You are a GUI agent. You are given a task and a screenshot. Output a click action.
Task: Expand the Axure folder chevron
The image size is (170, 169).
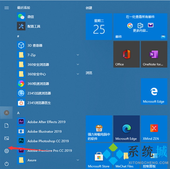click(x=78, y=160)
